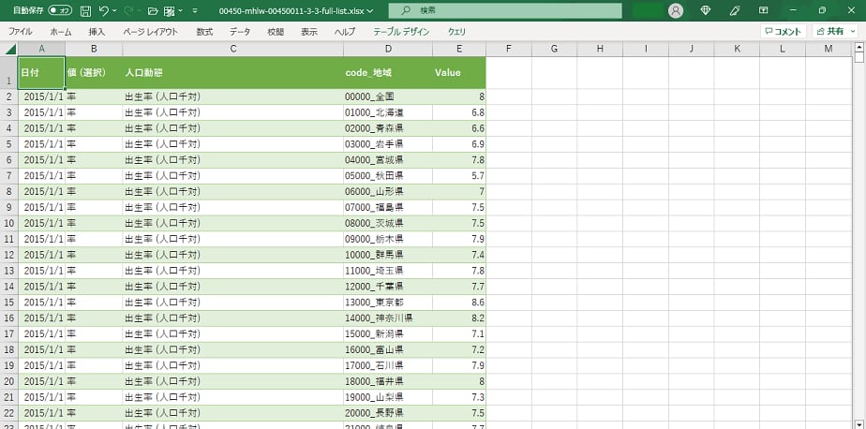Screen dimensions: 866x429
Task: Click the 共有 share button
Action: [829, 31]
